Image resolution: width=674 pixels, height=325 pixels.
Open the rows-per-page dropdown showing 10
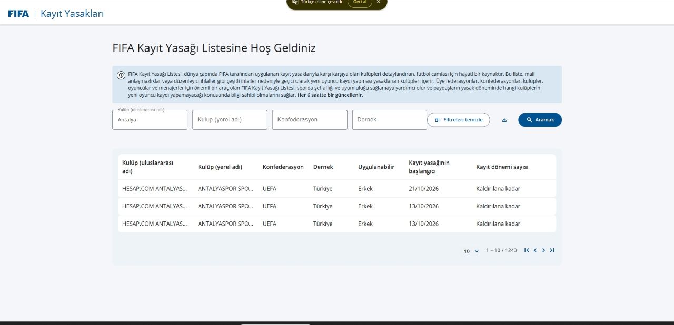pos(471,251)
